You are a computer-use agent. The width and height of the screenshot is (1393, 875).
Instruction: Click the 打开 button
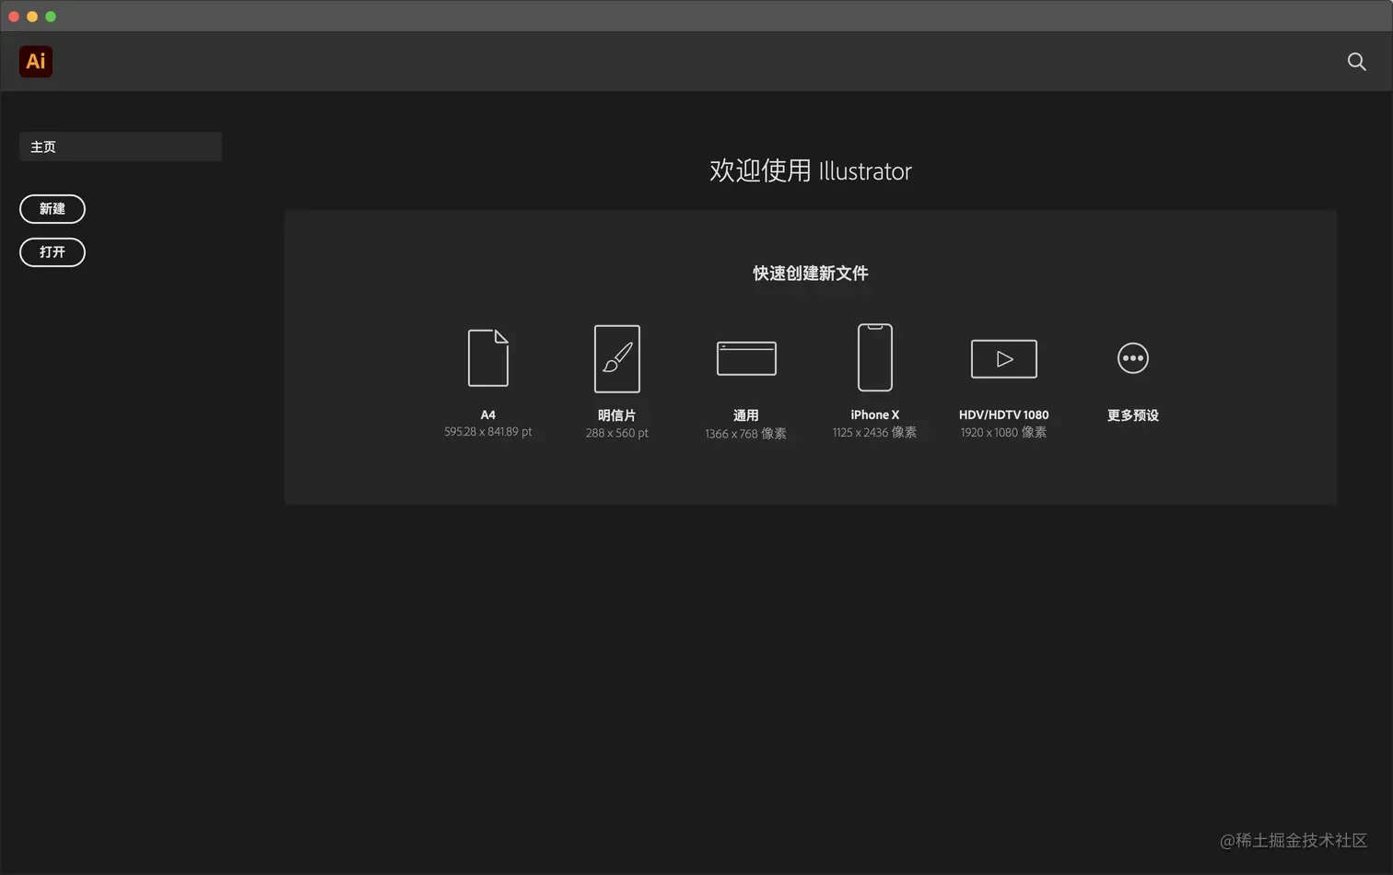click(53, 252)
